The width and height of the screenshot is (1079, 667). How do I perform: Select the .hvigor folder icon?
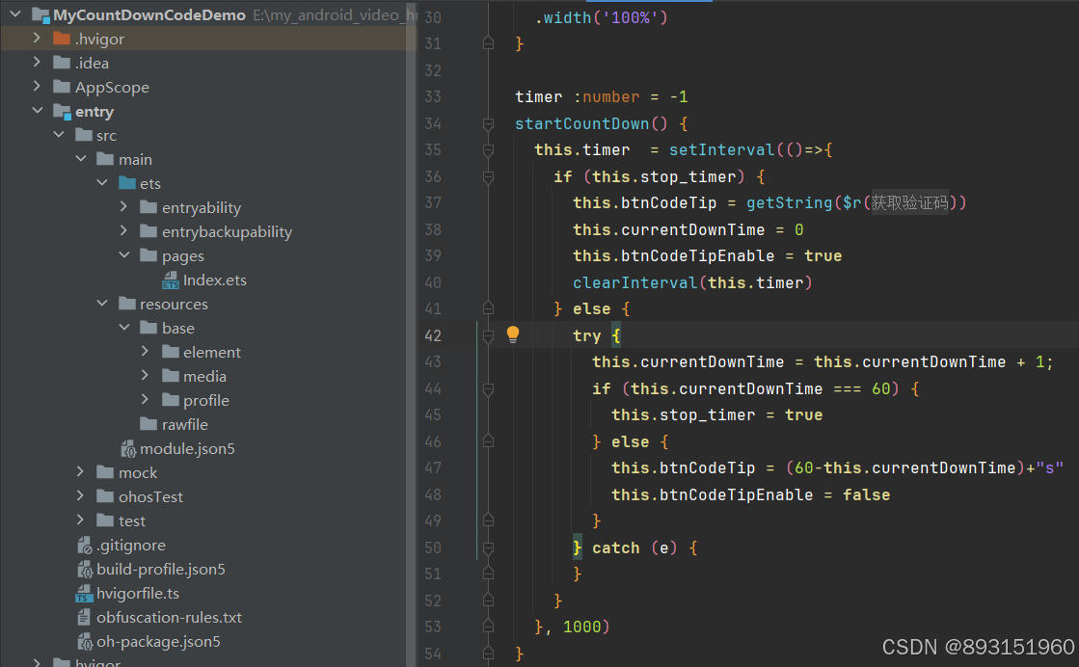(x=62, y=39)
